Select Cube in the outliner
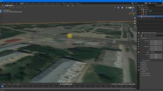The image size is (163, 91). point(146,13)
